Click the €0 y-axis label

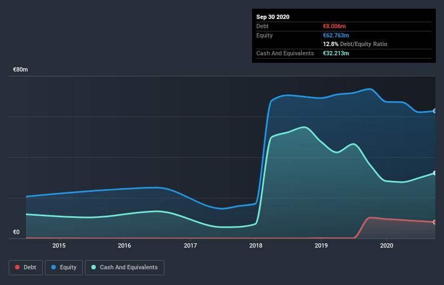(16, 232)
